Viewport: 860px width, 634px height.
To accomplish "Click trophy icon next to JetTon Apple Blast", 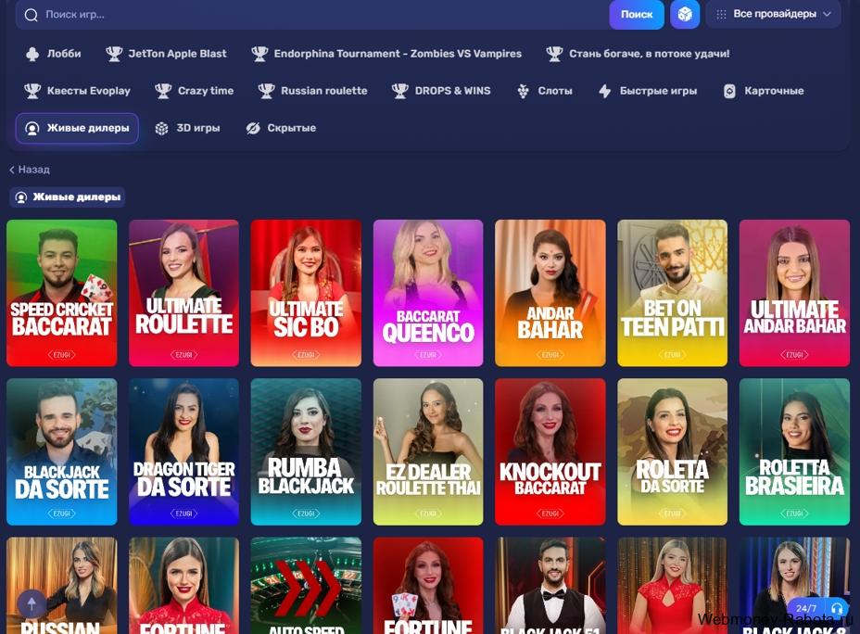I will (114, 54).
